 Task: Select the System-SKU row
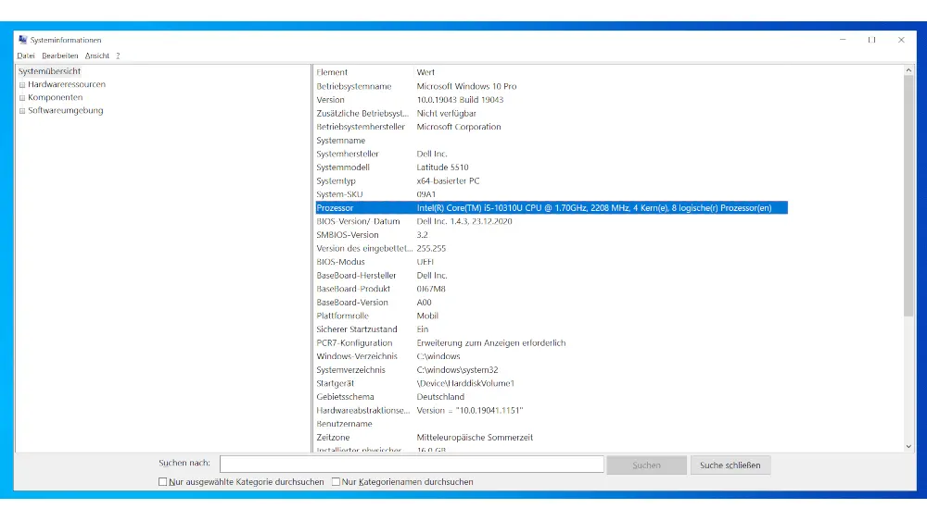click(552, 194)
